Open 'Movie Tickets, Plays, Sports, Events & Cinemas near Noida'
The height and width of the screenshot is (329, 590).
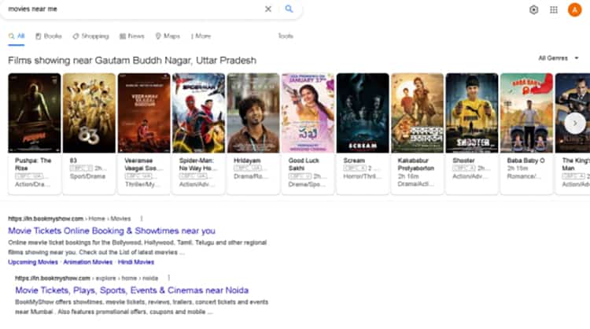coord(131,290)
